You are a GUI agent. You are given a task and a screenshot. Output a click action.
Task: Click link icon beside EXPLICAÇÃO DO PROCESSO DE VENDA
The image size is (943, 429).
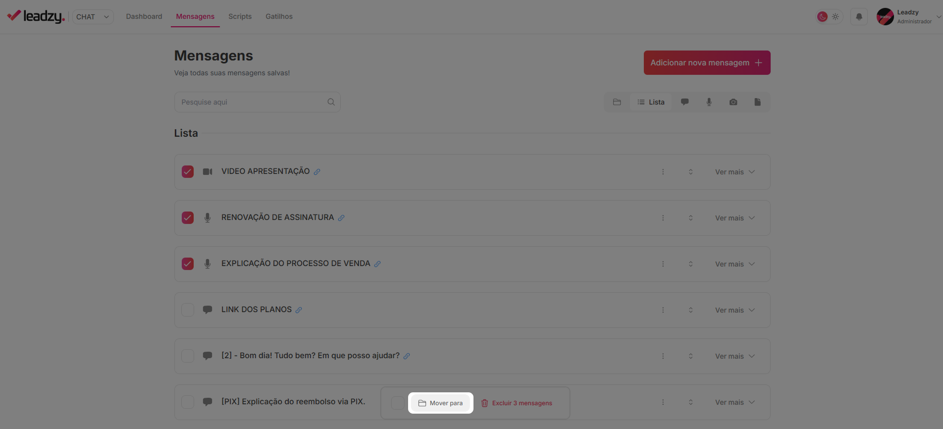coord(377,264)
